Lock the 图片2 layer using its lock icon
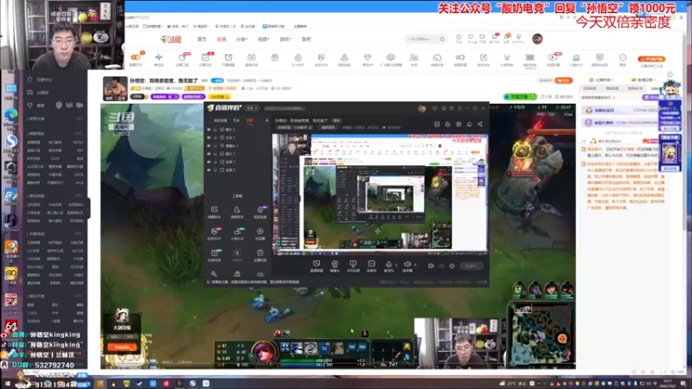The image size is (692, 389). [215, 130]
